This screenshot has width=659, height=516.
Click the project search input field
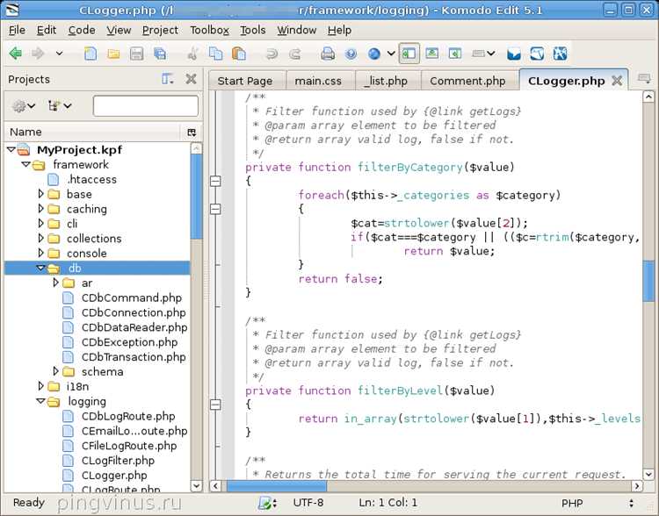coord(145,106)
